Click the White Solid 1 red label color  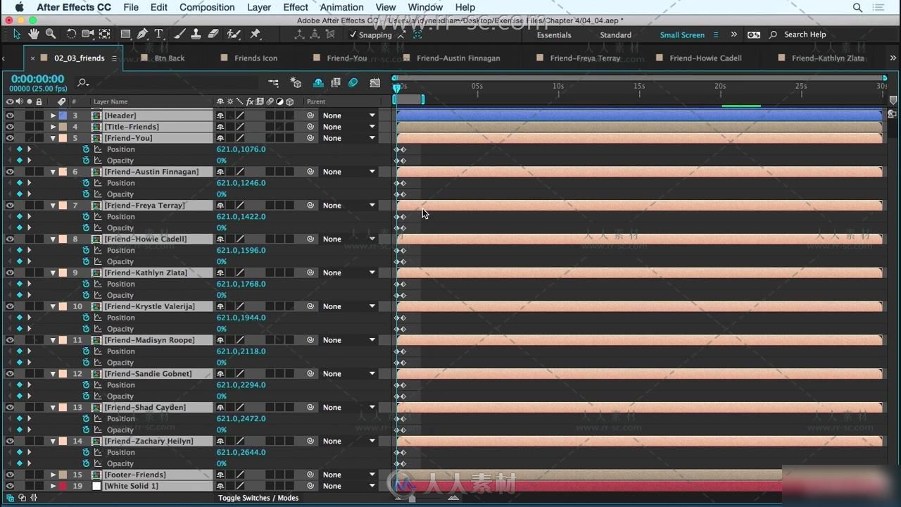(63, 486)
